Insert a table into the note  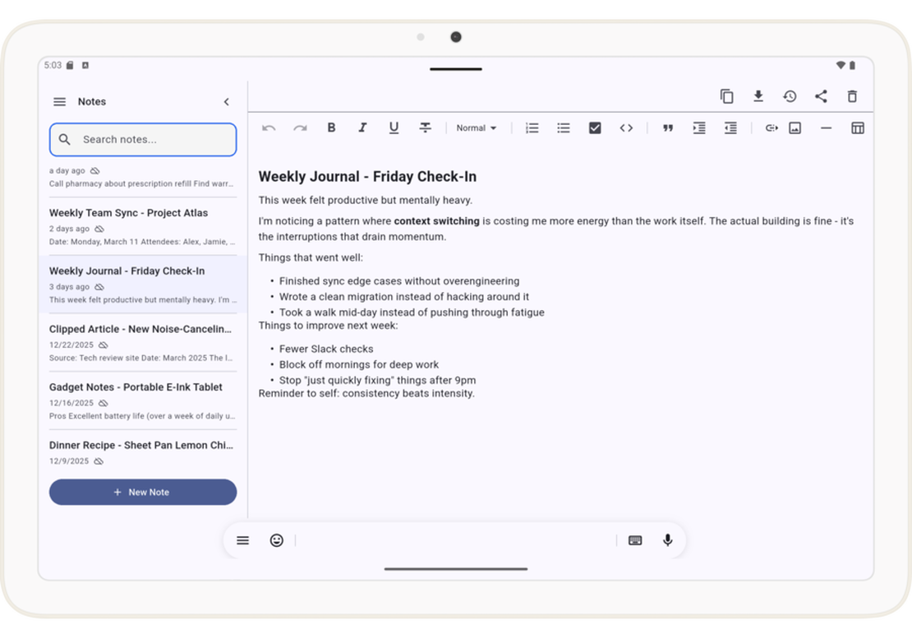pyautogui.click(x=858, y=127)
